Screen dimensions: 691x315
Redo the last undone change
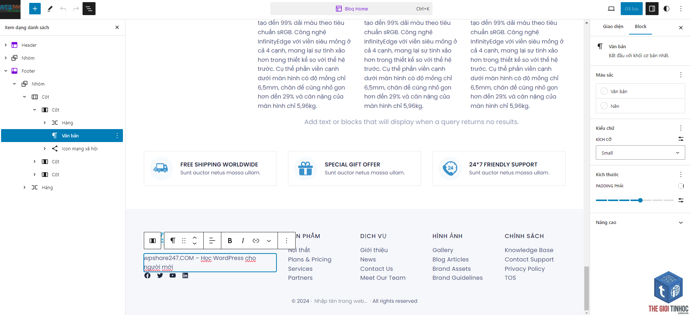click(x=76, y=9)
